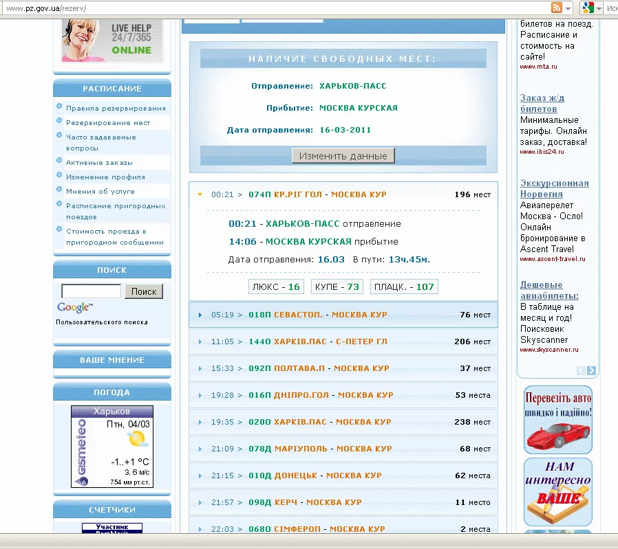This screenshot has height=549, width=618.
Task: Open Мнения об услуге menu item
Action: click(x=100, y=191)
